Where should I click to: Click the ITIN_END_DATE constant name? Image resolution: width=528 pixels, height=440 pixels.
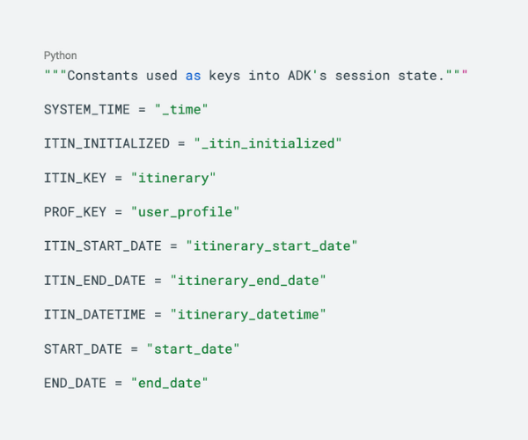click(92, 281)
